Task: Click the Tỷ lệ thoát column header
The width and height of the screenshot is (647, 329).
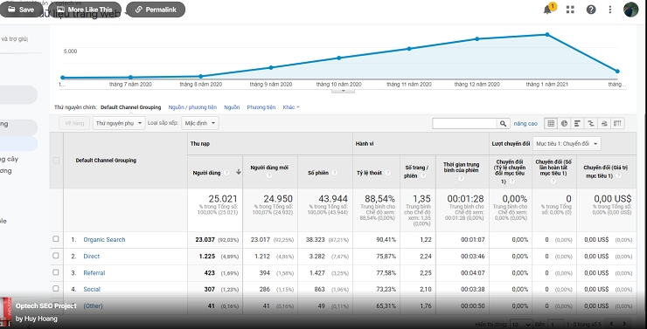Action: coord(369,173)
